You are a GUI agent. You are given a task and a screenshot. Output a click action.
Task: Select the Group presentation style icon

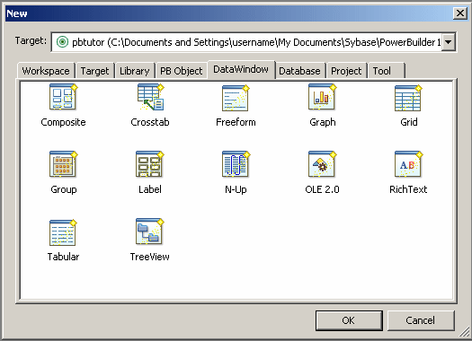click(63, 164)
